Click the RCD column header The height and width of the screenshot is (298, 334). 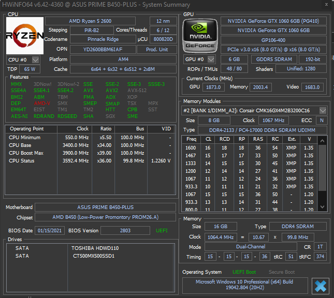224,139
